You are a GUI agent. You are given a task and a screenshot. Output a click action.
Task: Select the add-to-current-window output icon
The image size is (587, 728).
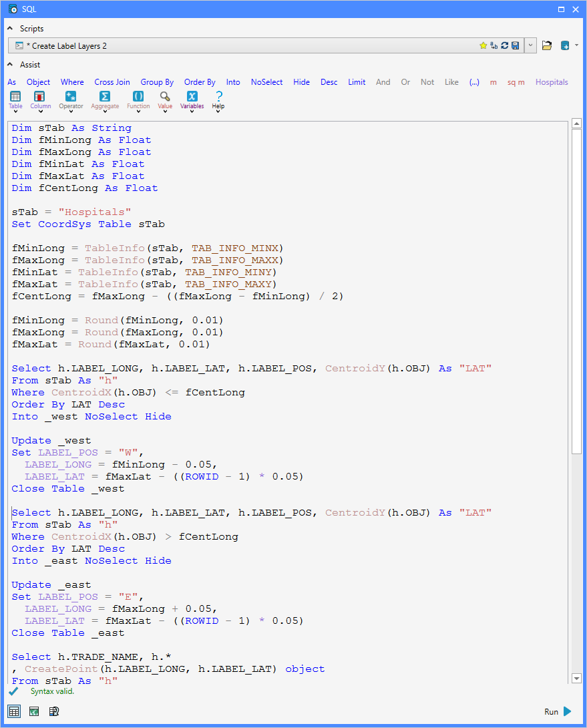tap(54, 711)
